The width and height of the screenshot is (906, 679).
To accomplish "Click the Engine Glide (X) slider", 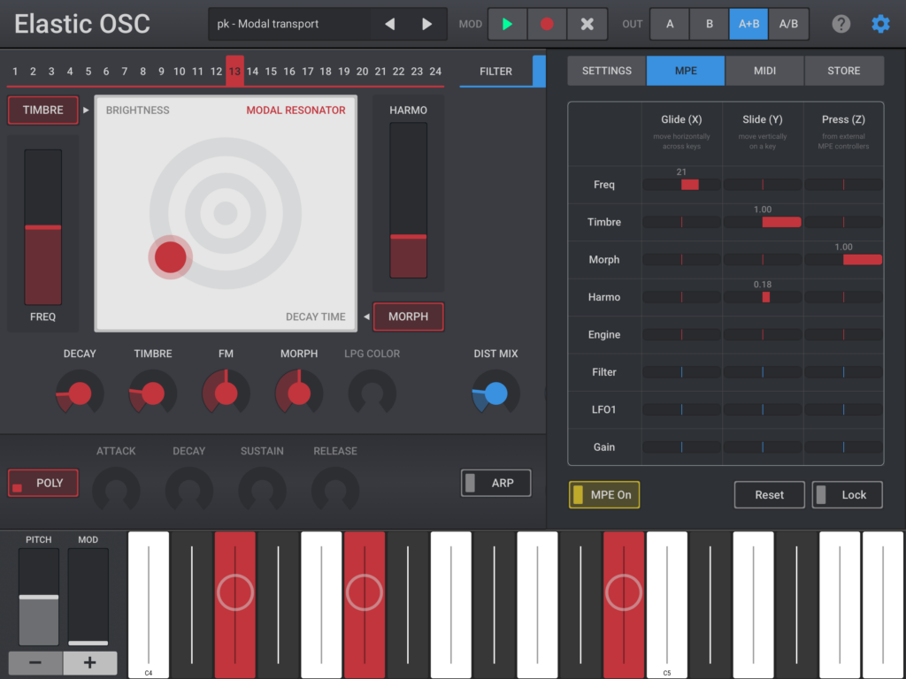I will (x=682, y=335).
